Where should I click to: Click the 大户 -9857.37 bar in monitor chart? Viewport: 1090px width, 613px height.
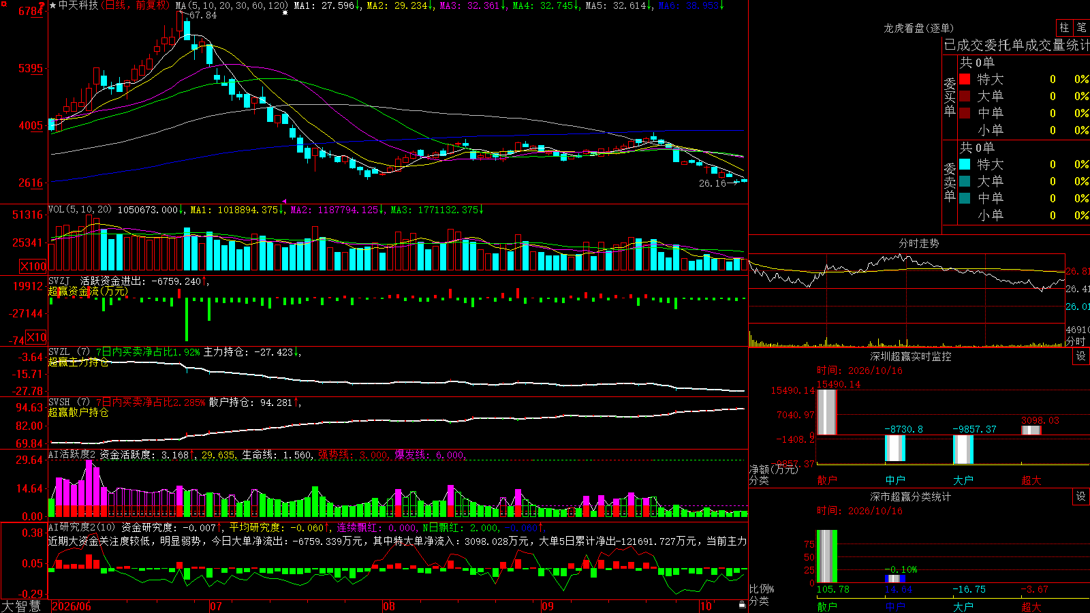[963, 450]
